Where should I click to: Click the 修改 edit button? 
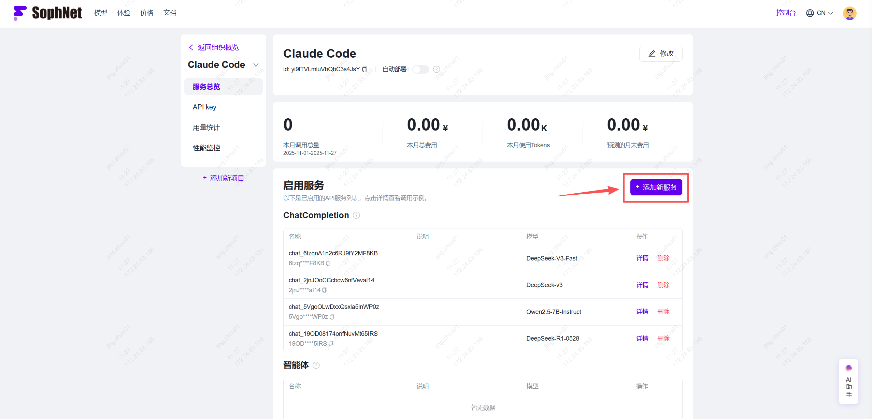tap(660, 54)
